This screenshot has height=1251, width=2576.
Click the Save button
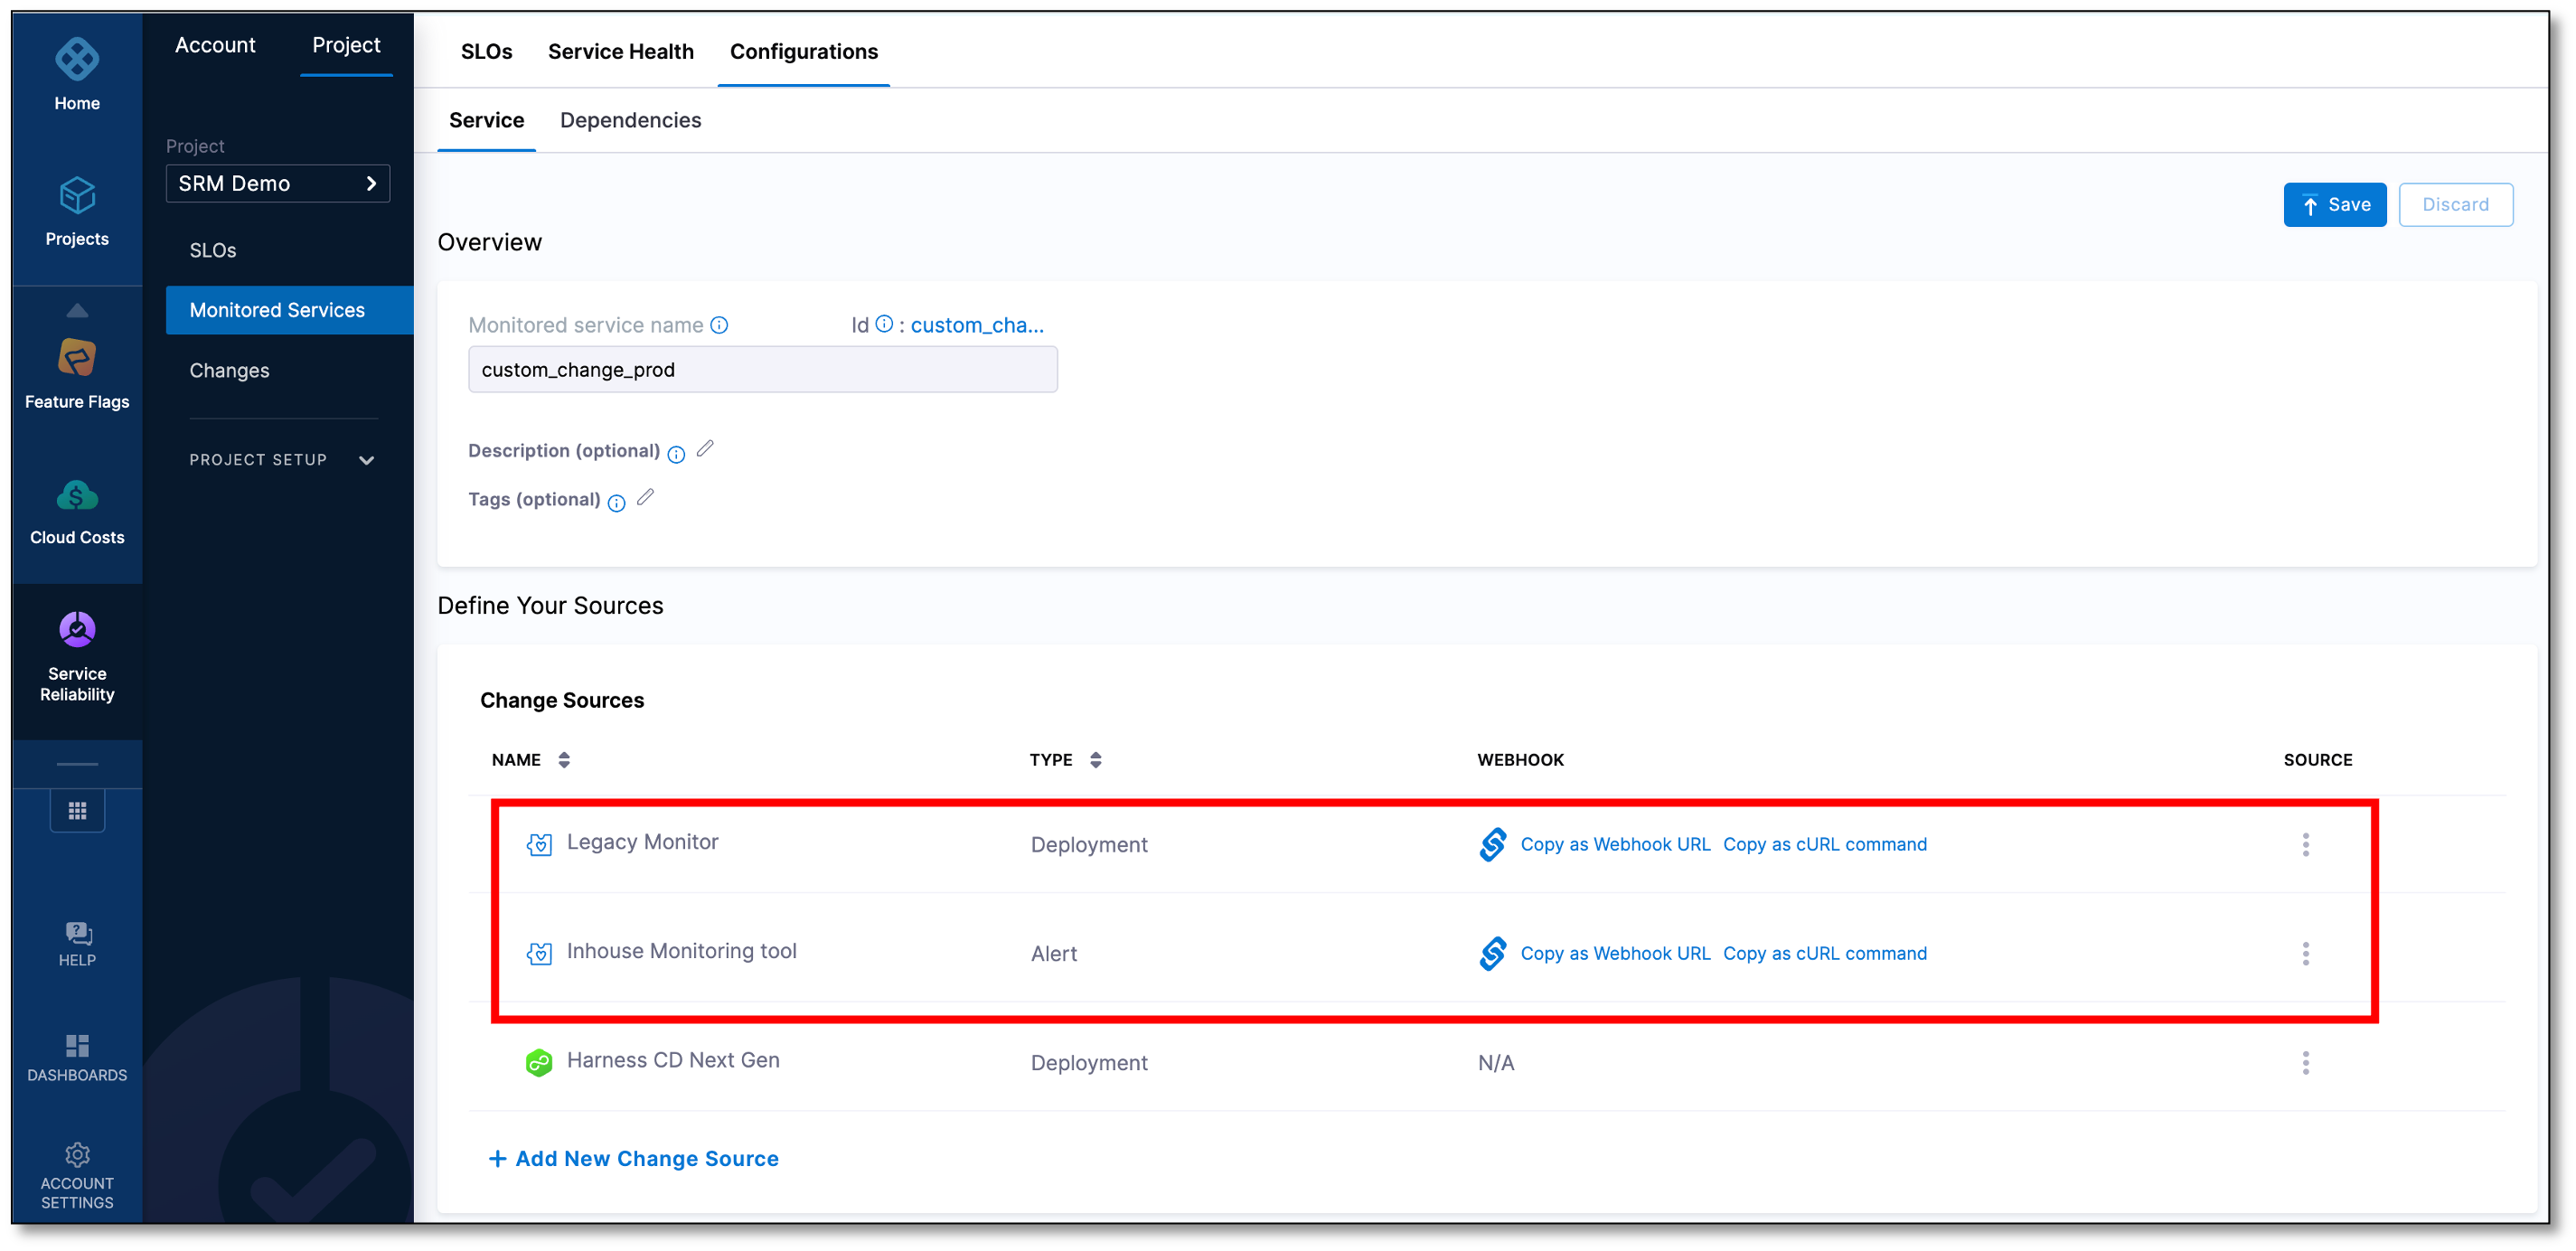(2334, 204)
